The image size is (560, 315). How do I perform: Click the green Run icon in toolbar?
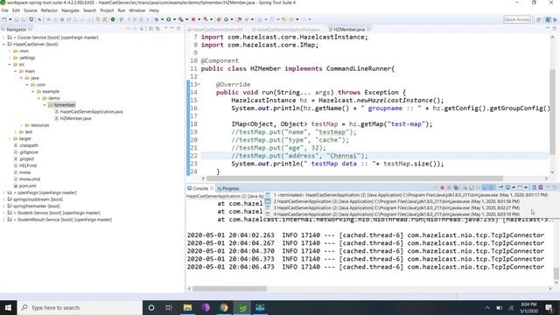(169, 19)
